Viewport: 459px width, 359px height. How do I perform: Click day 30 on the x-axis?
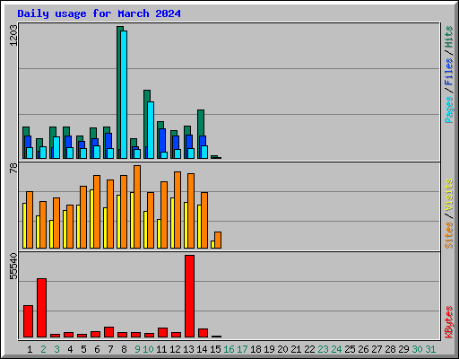pyautogui.click(x=417, y=349)
